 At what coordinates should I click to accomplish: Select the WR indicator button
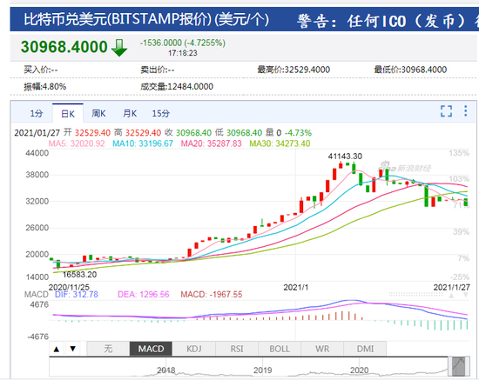coord(322,349)
